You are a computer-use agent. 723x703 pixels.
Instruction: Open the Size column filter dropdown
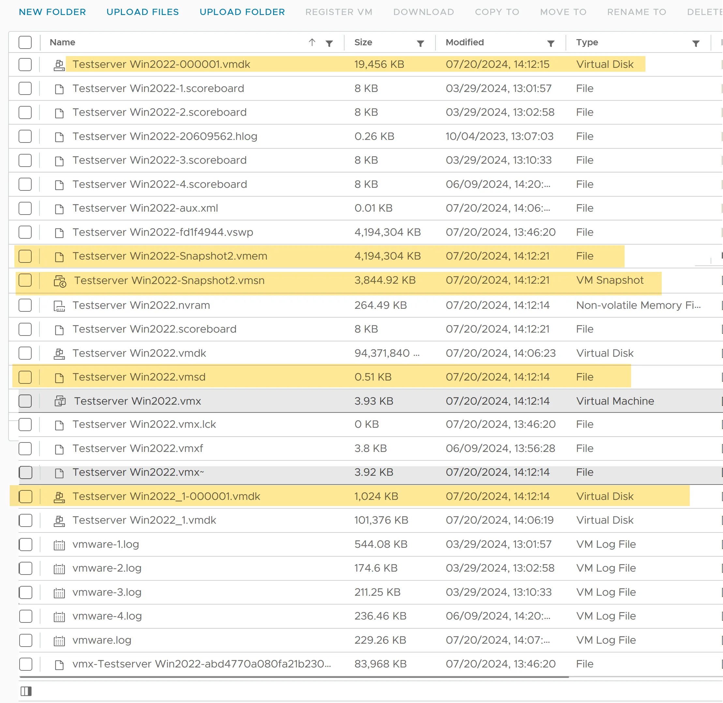[x=421, y=43]
